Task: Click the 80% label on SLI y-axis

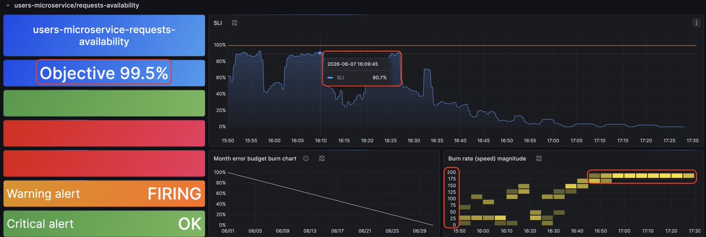Action: [x=220, y=61]
